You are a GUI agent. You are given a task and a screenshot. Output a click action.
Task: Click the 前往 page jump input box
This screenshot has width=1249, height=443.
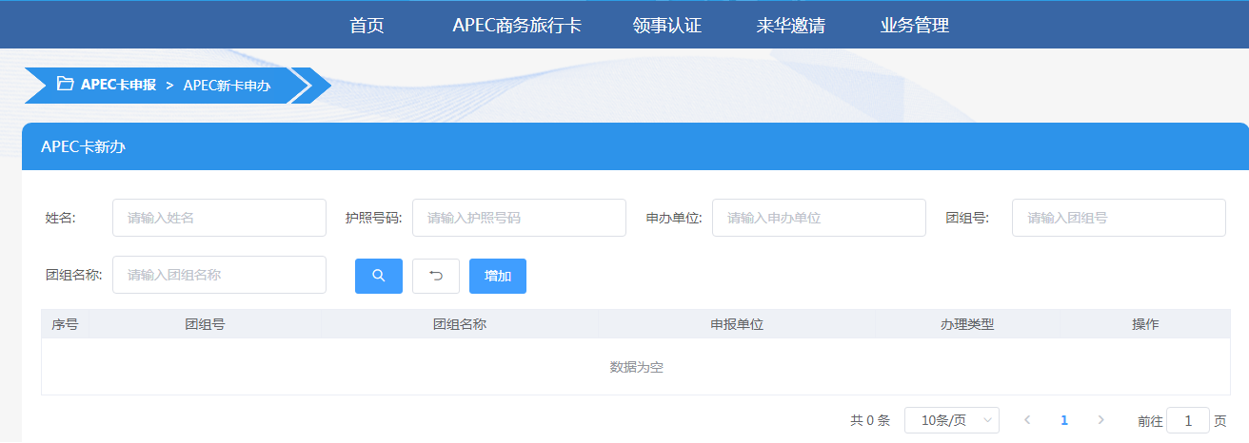pyautogui.click(x=1188, y=420)
